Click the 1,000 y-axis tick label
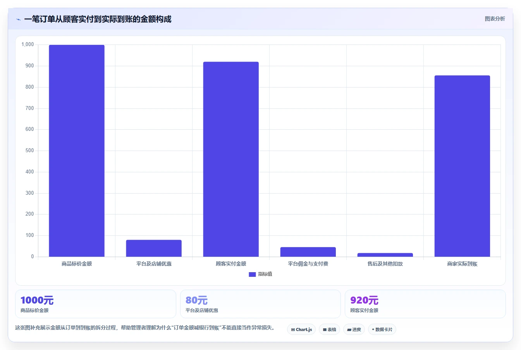 pos(28,45)
